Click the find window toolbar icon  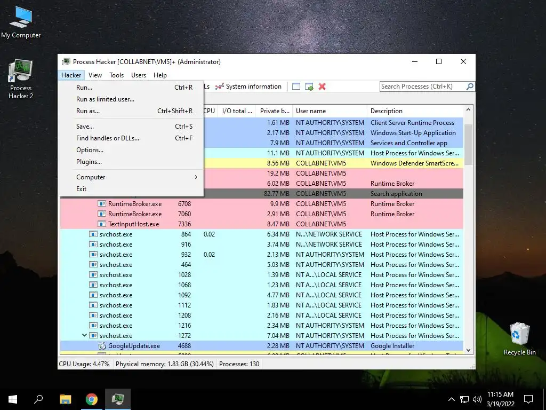pos(296,86)
